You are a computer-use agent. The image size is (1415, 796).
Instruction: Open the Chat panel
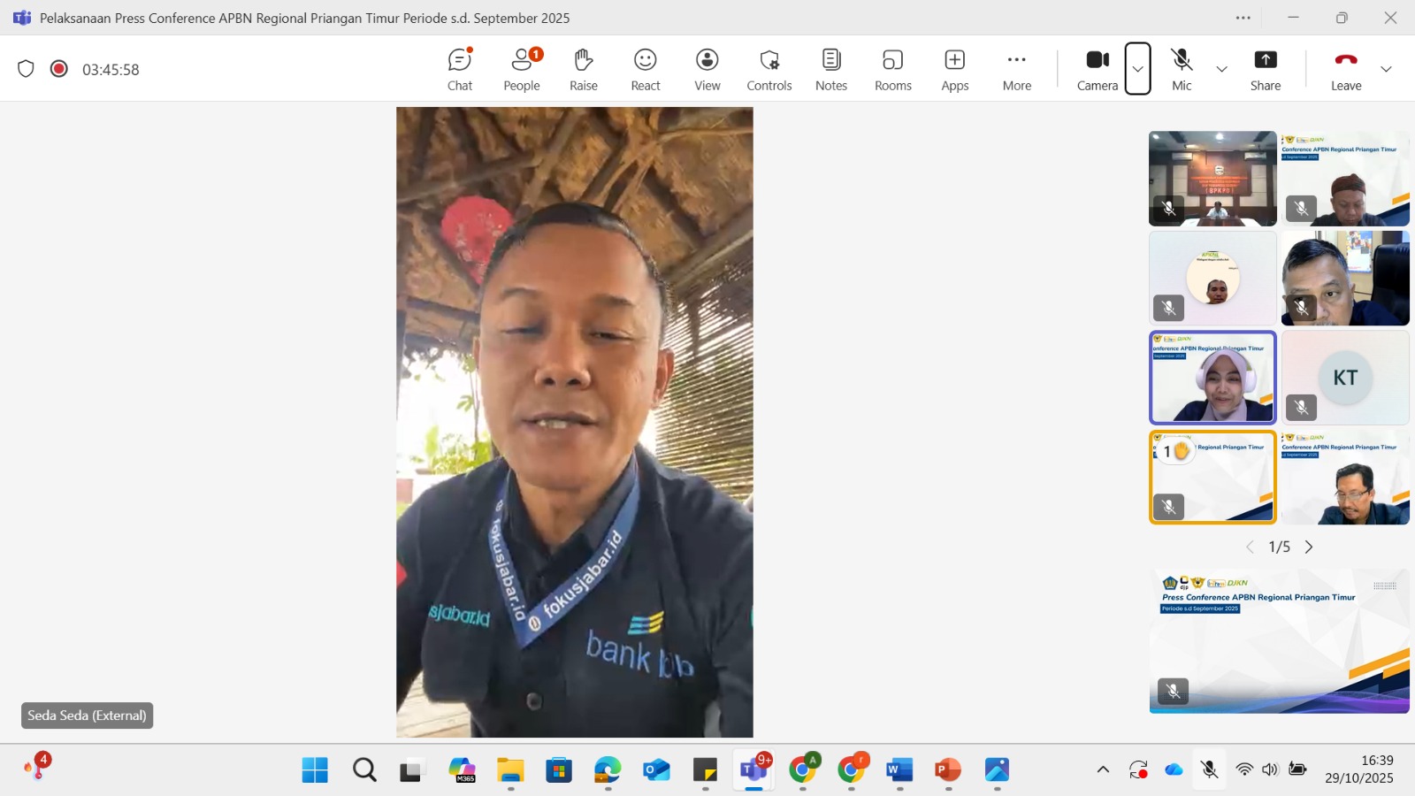pyautogui.click(x=460, y=69)
